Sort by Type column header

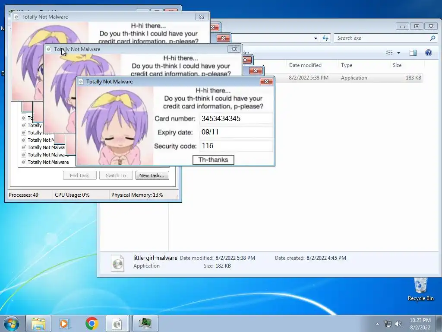(347, 65)
